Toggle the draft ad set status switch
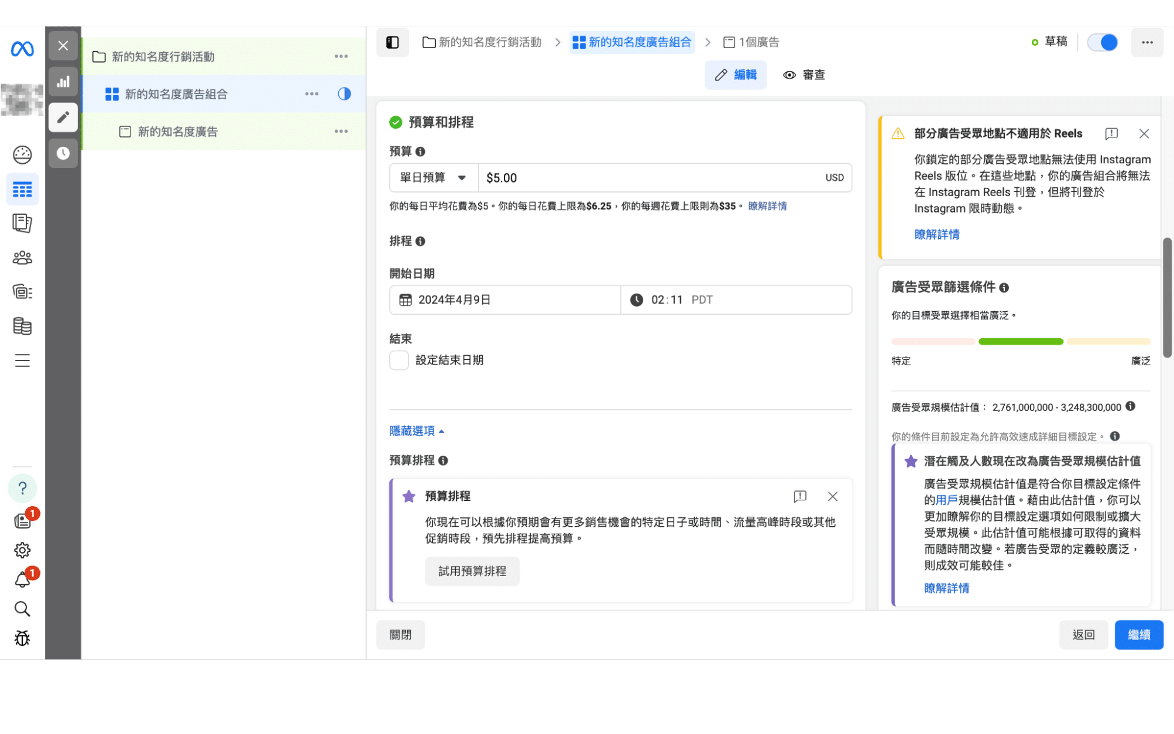 [1102, 42]
